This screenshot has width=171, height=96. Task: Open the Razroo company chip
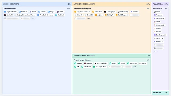pyautogui.click(x=157, y=32)
